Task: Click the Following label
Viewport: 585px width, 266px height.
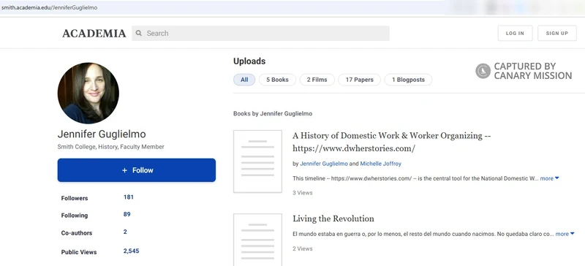Action: 75,216
